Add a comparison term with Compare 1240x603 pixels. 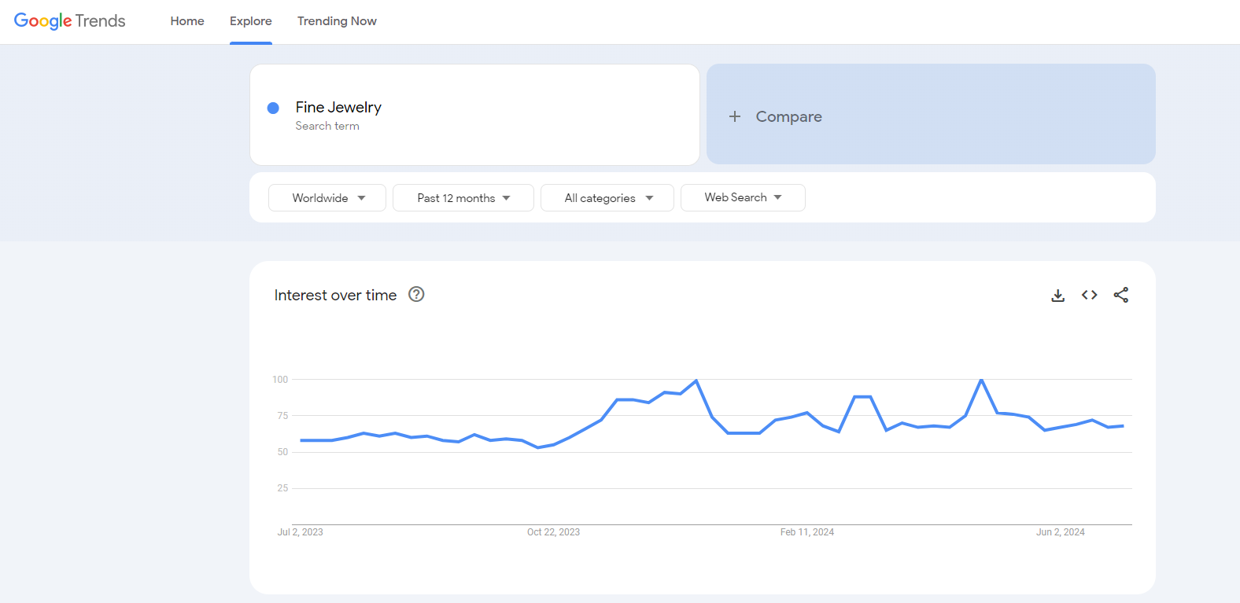[x=931, y=114]
